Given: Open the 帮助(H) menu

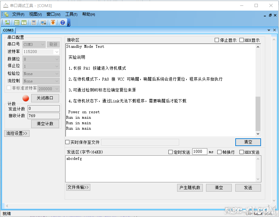Looking at the screenshot, I should [x=89, y=14].
